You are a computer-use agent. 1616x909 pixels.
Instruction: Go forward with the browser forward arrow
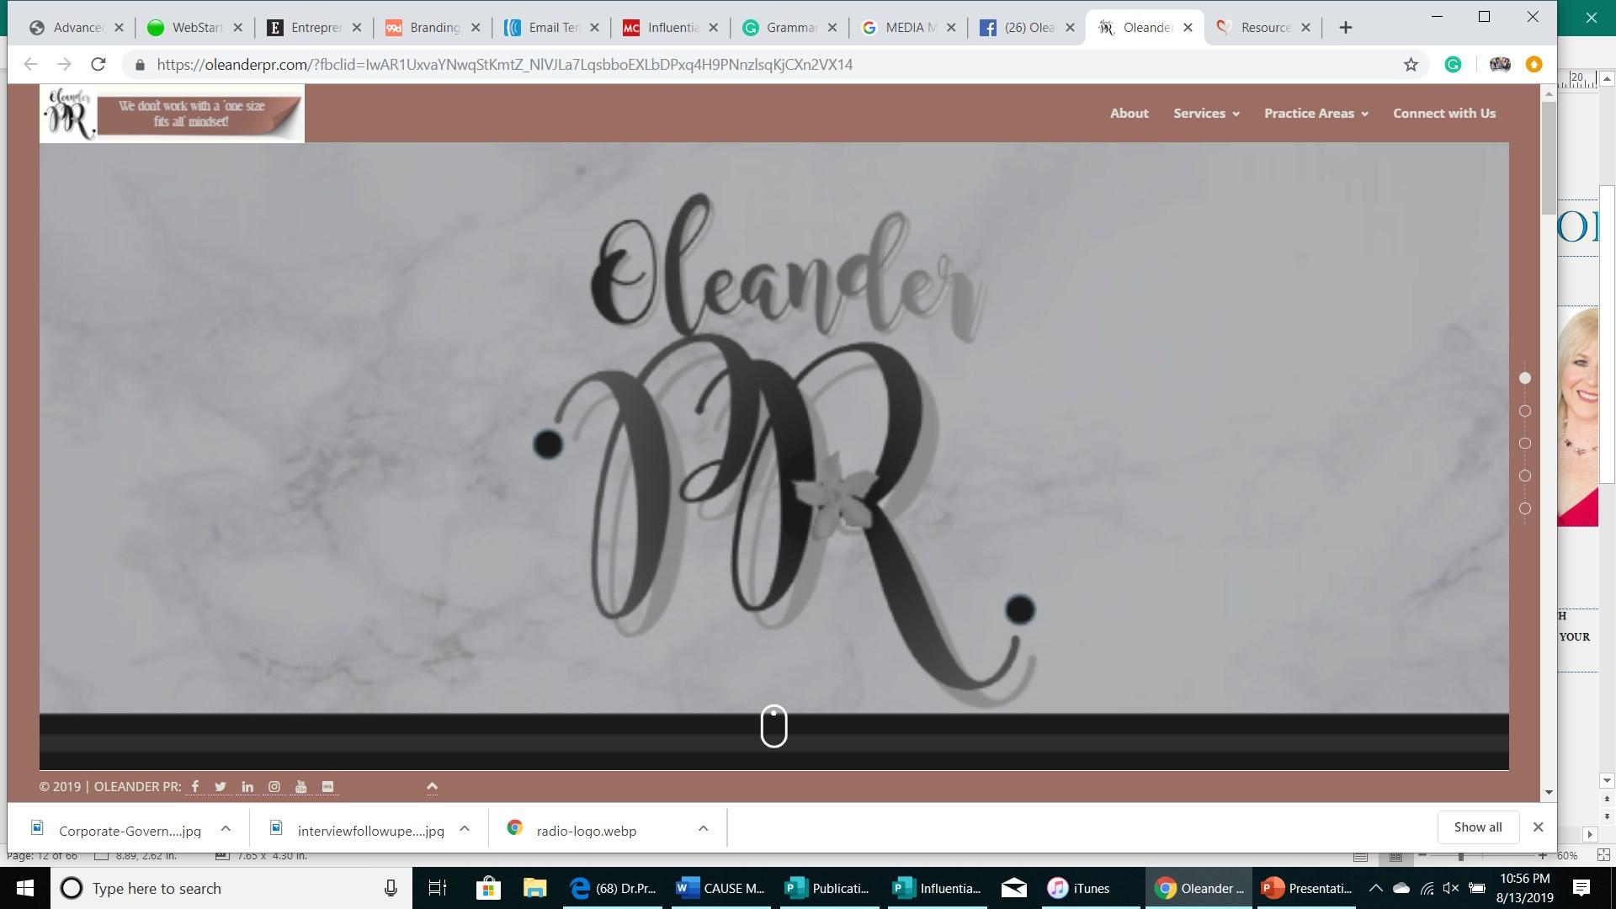click(x=65, y=65)
